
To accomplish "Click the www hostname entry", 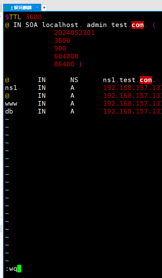I will [11, 103].
